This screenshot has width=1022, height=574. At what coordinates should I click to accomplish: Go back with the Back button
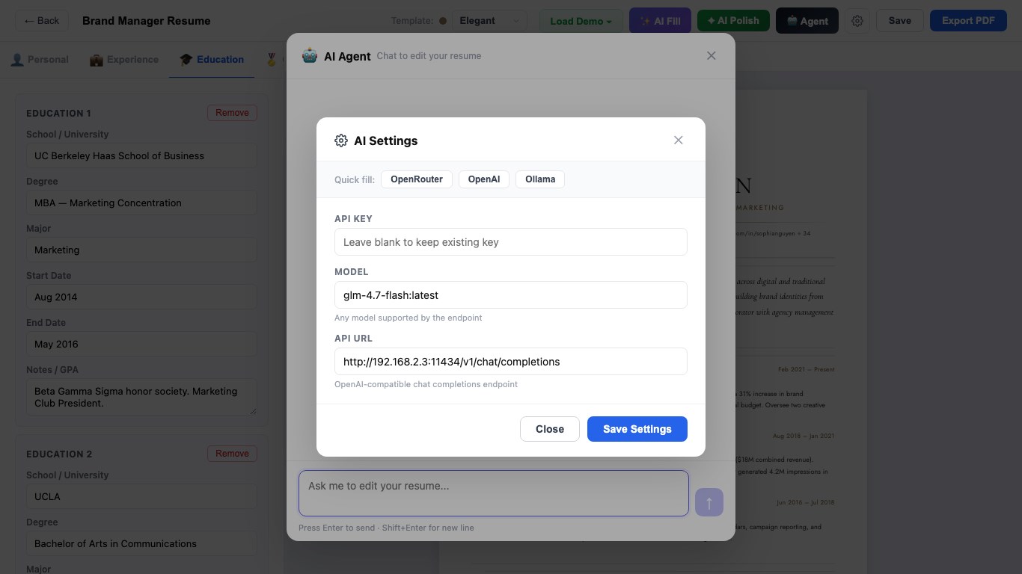coord(42,21)
